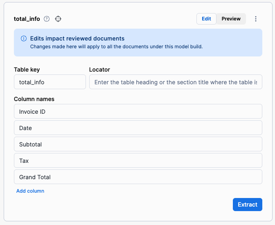Click the 'Table key' field label

[27, 70]
